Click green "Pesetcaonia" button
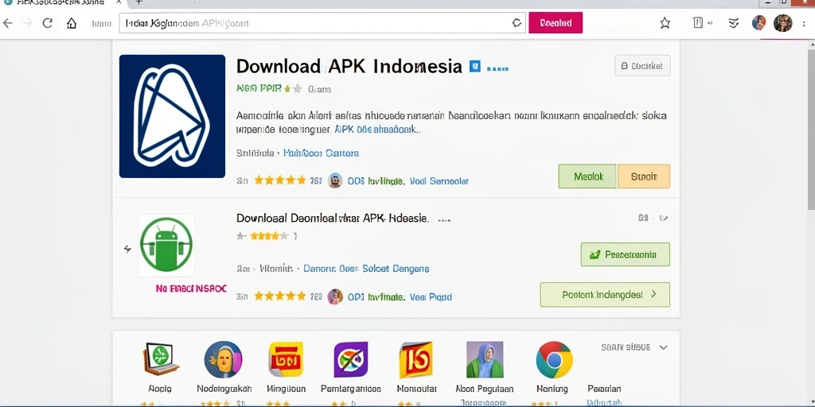The height and width of the screenshot is (407, 815). [626, 254]
